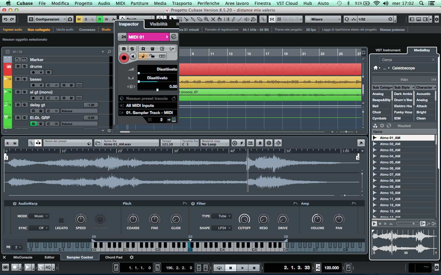Click the MediaBay home icon
This screenshot has height=275, width=441.
click(x=375, y=68)
